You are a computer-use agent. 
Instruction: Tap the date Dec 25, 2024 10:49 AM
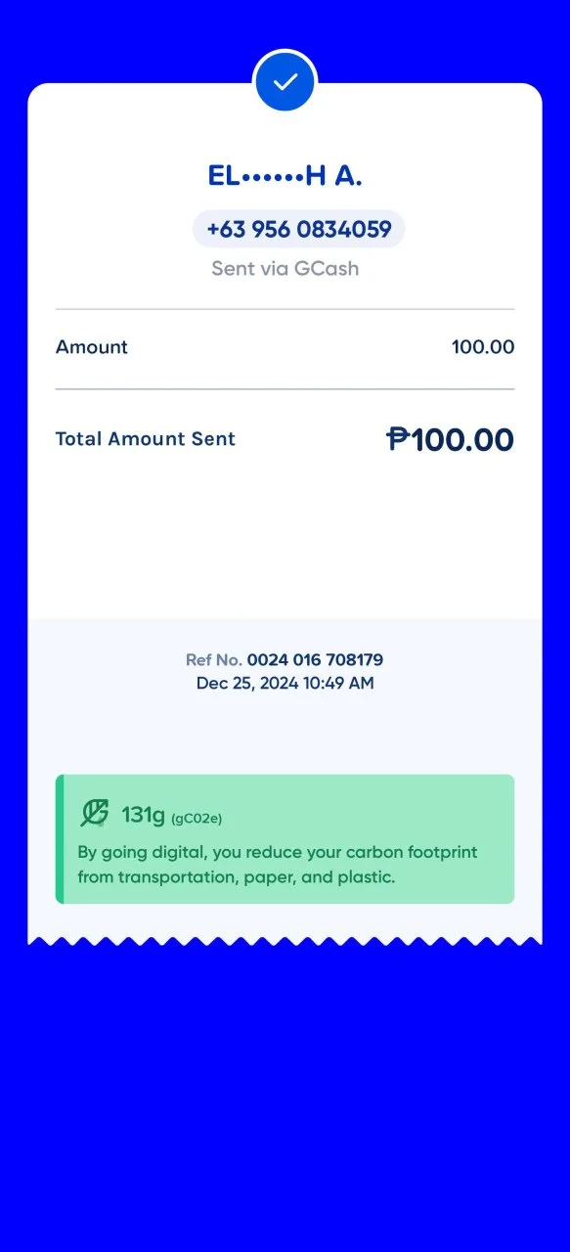click(285, 684)
